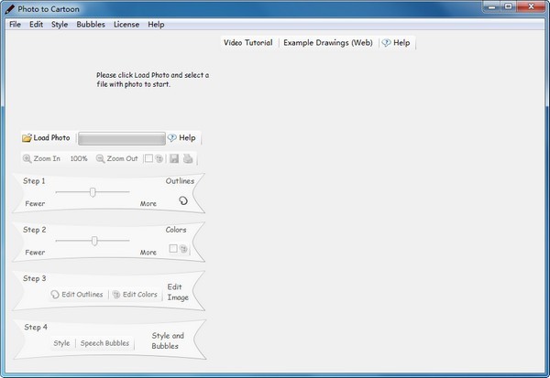Click the 100% zoom level value
This screenshot has height=378, width=550.
click(x=79, y=158)
